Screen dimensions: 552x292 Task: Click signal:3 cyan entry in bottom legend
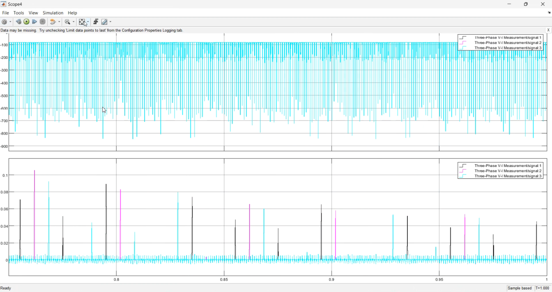click(508, 176)
